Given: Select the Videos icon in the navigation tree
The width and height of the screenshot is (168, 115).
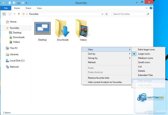Looking at the screenshot, I should pyautogui.click(x=10, y=42).
